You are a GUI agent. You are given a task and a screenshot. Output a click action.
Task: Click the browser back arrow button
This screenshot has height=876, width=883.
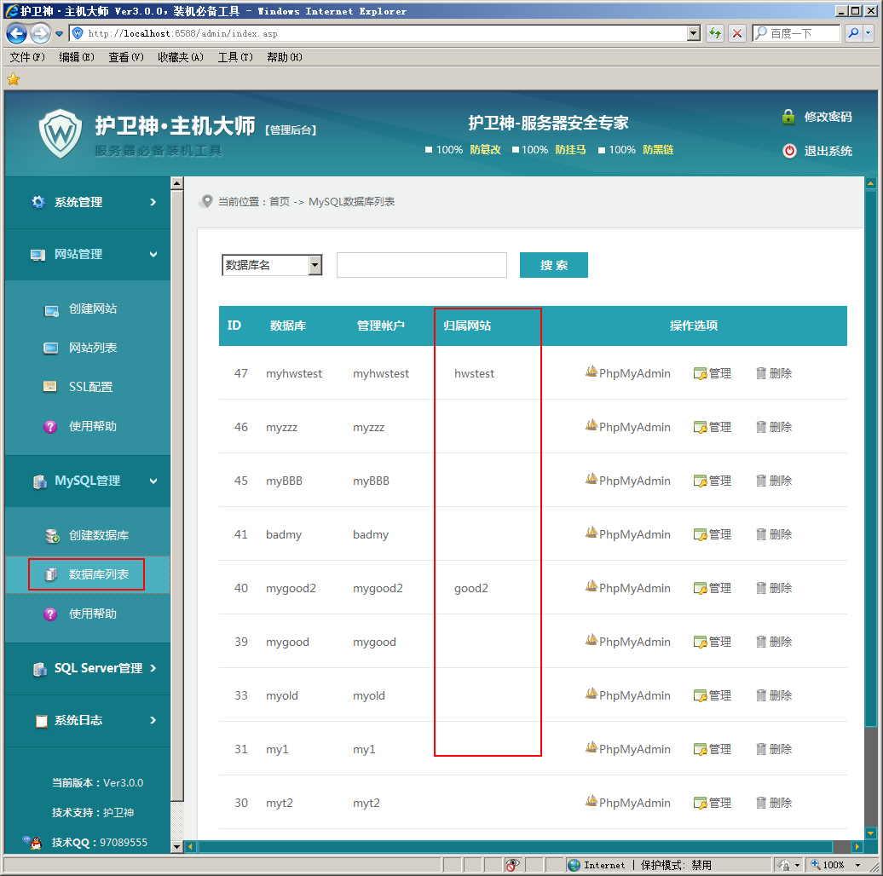click(x=16, y=33)
